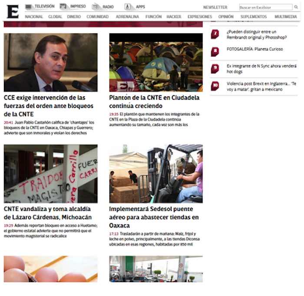Open the Impreso newspaper icon
304x296 pixels.
(63, 7)
